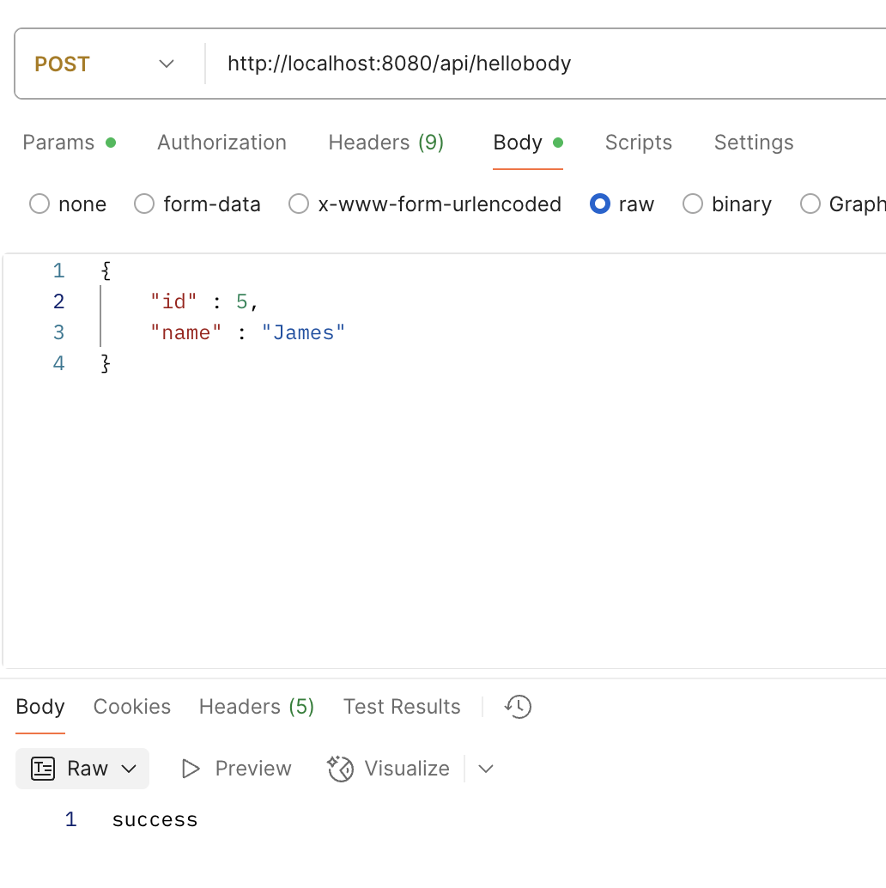
Task: Go to the Scripts tab
Action: click(638, 143)
